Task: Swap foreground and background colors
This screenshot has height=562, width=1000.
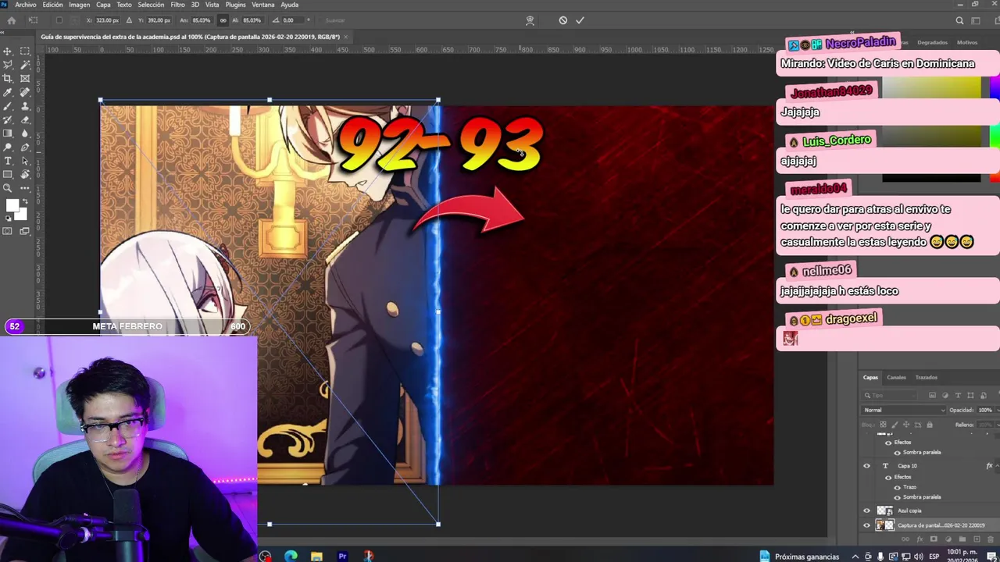Action: click(25, 201)
